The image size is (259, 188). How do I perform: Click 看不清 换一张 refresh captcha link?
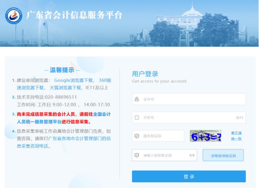tap(236, 136)
